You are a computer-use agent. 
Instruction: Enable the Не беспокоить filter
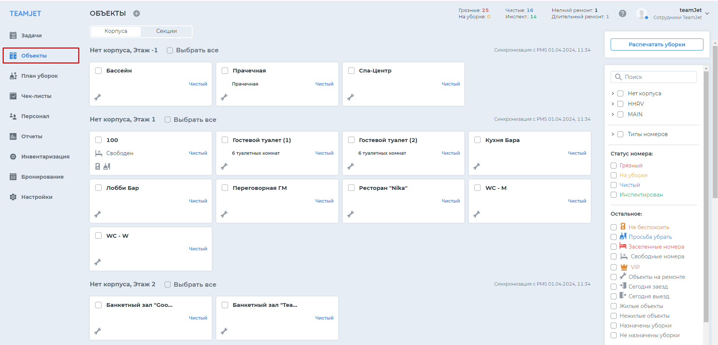[614, 227]
